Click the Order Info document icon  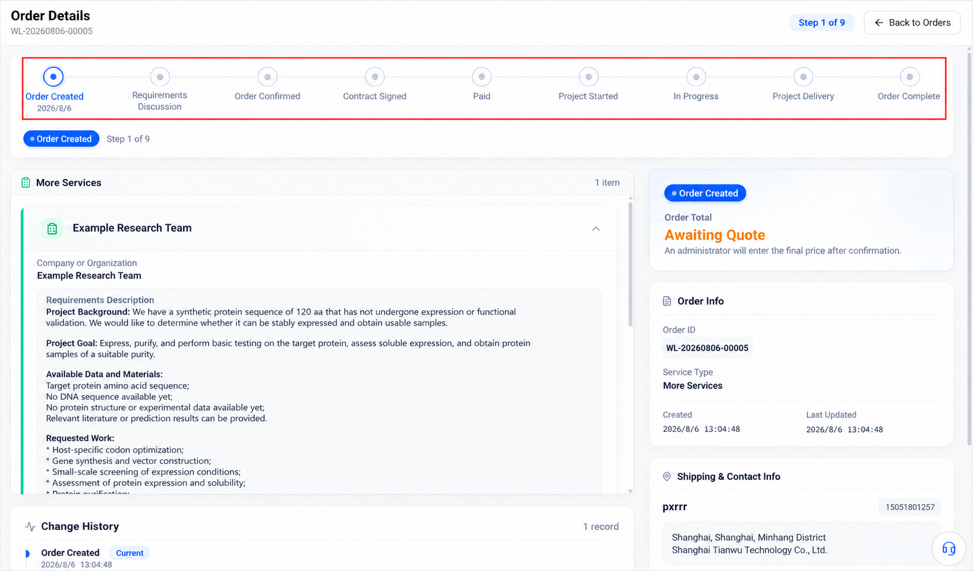667,301
